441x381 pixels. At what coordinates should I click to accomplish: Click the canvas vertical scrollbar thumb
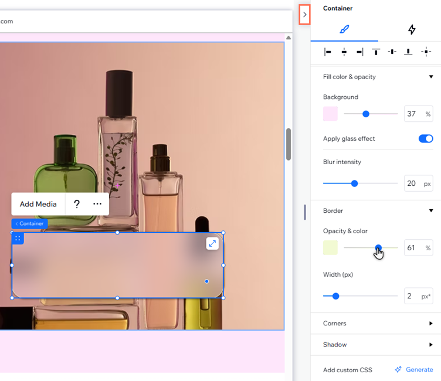point(289,144)
